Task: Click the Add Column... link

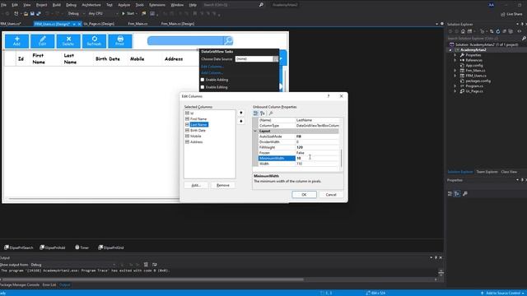Action: click(212, 73)
